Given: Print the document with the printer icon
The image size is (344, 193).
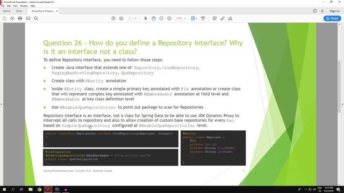Looking at the screenshot, I should click(x=20, y=19).
